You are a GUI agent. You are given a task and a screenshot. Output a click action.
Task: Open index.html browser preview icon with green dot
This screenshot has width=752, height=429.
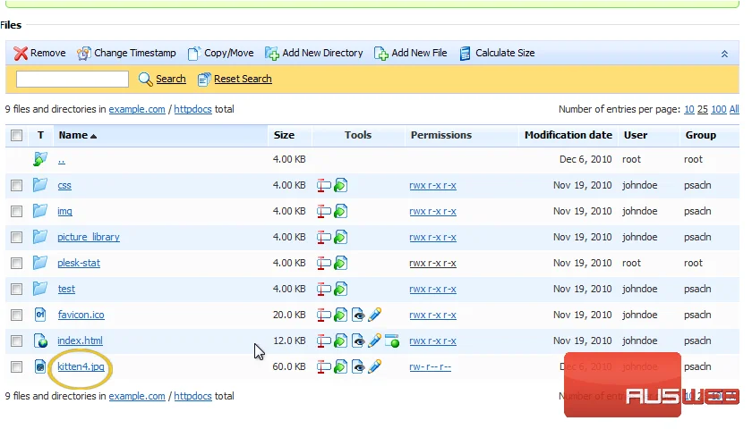coord(392,341)
